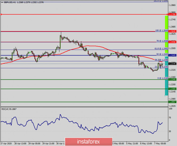This screenshot has width=177, height=146.
Task: Click the '28 Apr 13:00' time axis label
Action: point(20,144)
